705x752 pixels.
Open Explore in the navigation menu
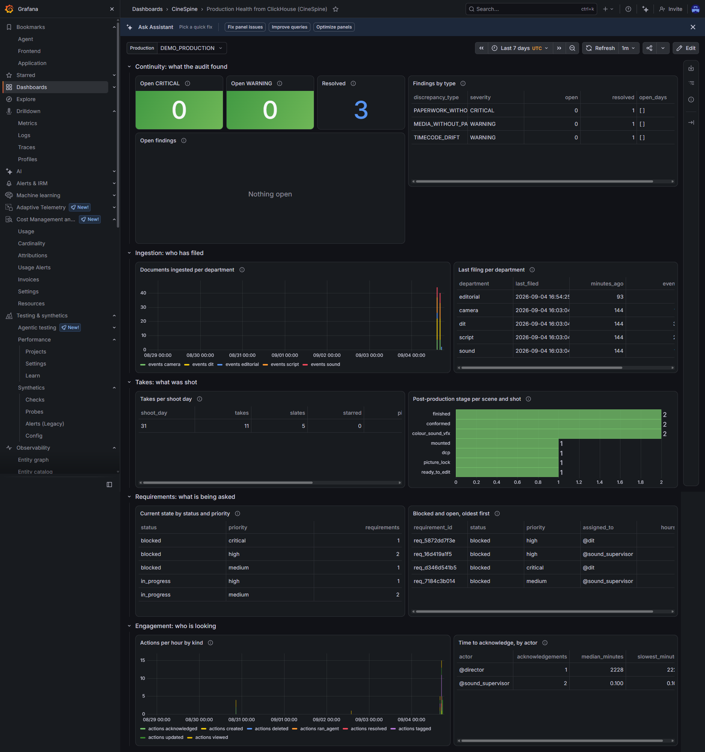[26, 99]
